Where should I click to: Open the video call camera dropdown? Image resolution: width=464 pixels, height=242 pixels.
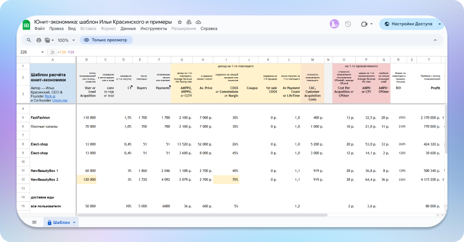point(366,24)
